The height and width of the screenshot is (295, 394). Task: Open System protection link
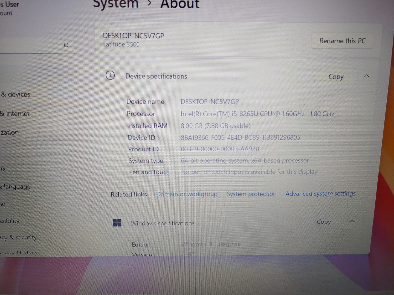tap(251, 194)
